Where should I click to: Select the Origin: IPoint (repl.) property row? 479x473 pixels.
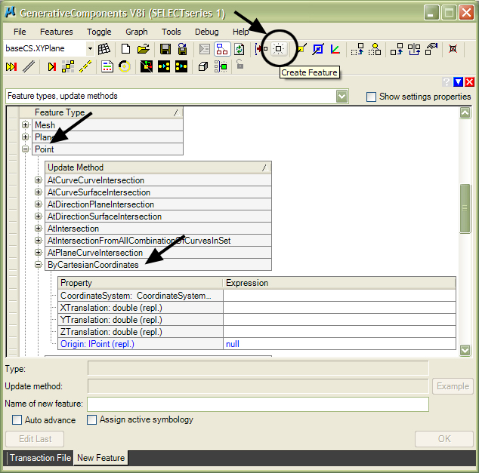point(257,344)
